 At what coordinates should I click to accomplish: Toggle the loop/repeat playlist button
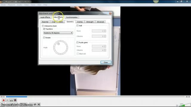point(35,104)
